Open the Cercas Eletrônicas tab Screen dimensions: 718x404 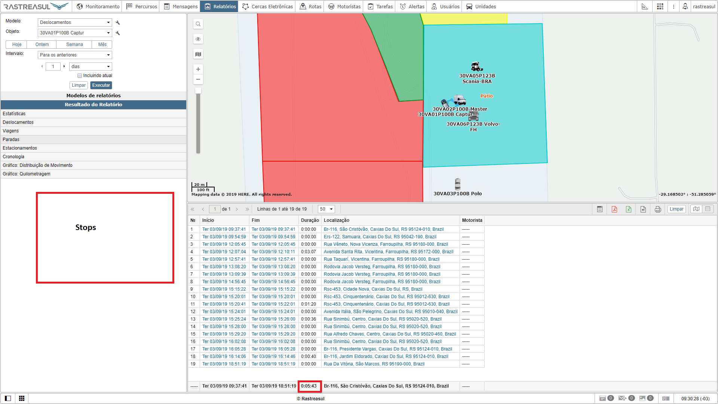coord(267,6)
